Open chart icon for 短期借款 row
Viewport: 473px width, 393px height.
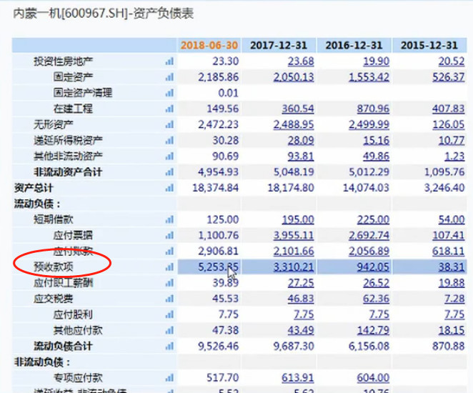169,219
